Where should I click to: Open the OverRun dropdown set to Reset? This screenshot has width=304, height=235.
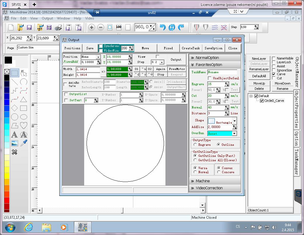[234, 134]
